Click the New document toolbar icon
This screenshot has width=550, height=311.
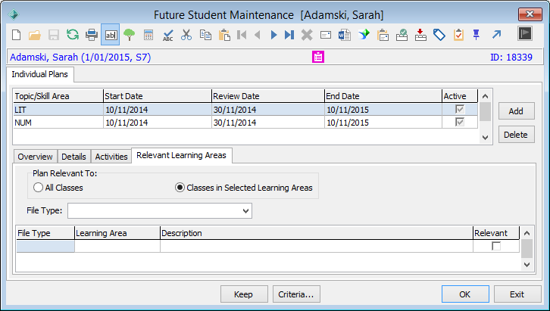(x=17, y=35)
